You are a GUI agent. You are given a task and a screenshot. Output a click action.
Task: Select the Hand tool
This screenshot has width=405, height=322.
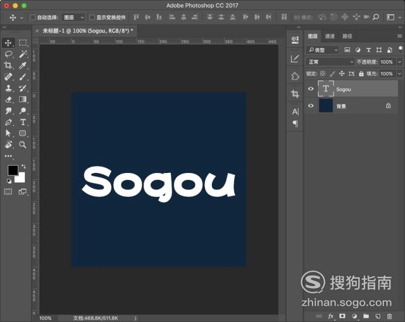[x=8, y=144]
